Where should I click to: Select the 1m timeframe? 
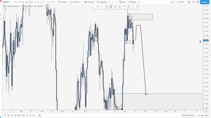(16, 2)
